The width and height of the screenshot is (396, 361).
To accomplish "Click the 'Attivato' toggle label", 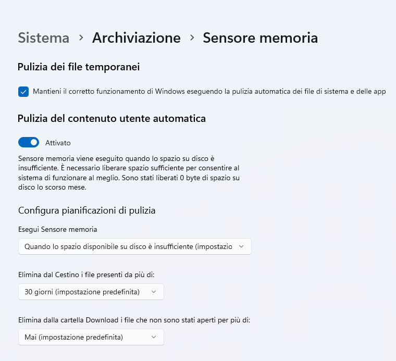I will 58,143.
